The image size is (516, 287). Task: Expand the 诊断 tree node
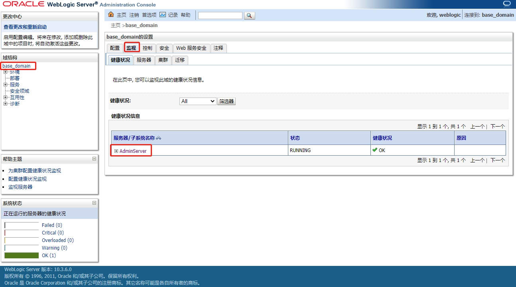click(x=6, y=104)
